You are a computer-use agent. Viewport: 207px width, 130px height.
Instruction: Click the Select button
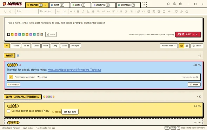(197, 46)
